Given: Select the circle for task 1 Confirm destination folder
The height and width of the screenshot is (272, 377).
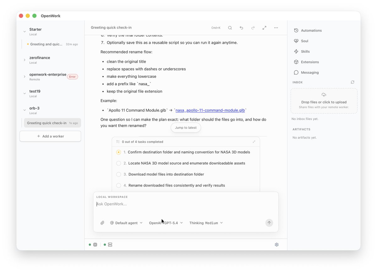Looking at the screenshot, I should 118,152.
